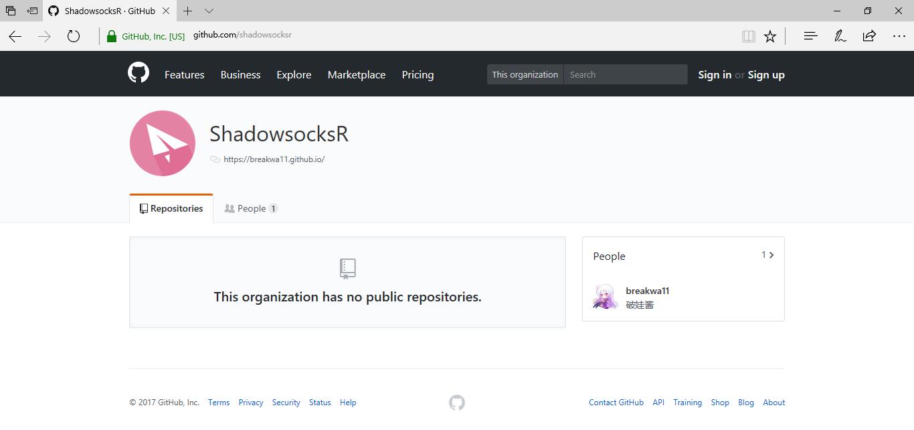Click the green site security lock icon

click(x=112, y=36)
